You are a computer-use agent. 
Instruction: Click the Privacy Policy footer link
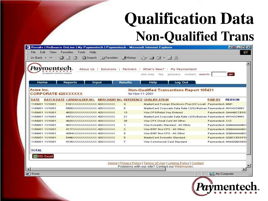point(131,163)
